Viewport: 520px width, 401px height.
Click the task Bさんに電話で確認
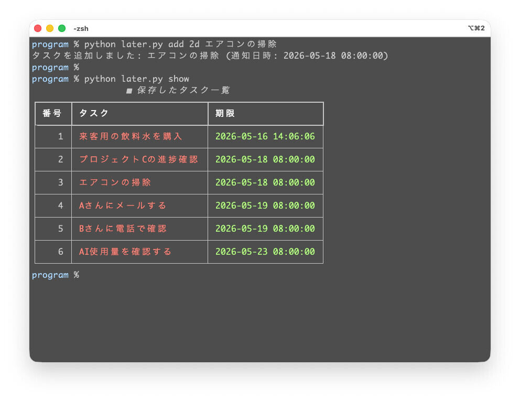(x=122, y=229)
